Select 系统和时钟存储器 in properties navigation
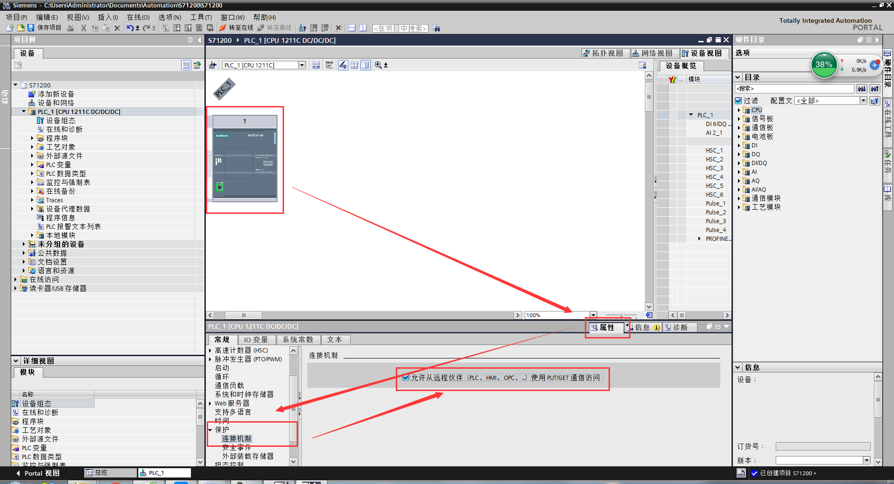894x484 pixels. coord(244,394)
